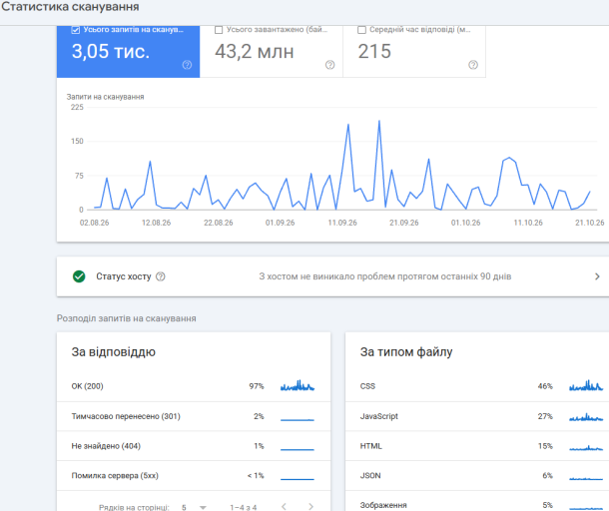Go to previous page of response table
The height and width of the screenshot is (511, 609).
point(284,506)
